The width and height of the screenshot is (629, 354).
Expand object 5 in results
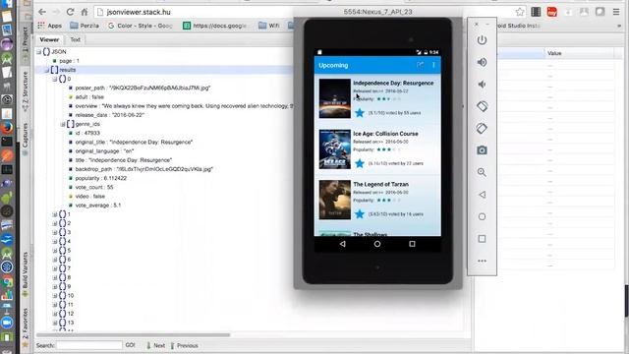pyautogui.click(x=55, y=251)
